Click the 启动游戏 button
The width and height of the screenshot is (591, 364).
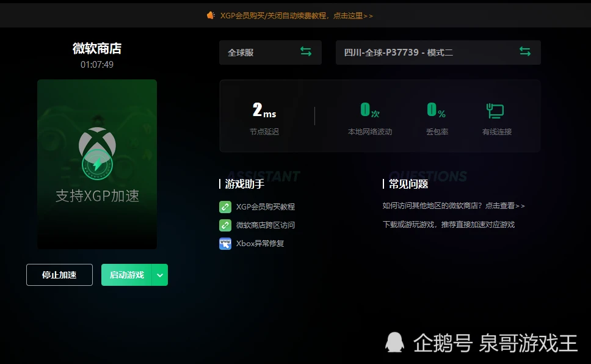[126, 275]
